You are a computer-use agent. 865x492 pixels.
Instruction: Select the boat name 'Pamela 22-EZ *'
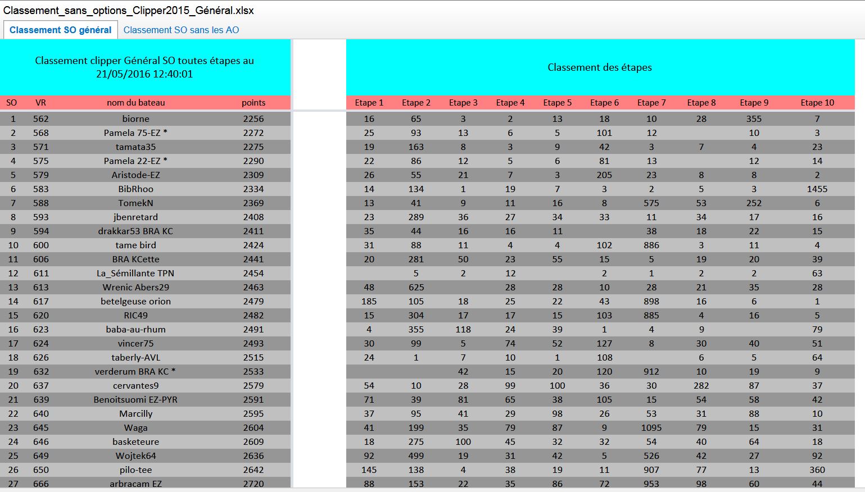pyautogui.click(x=136, y=161)
